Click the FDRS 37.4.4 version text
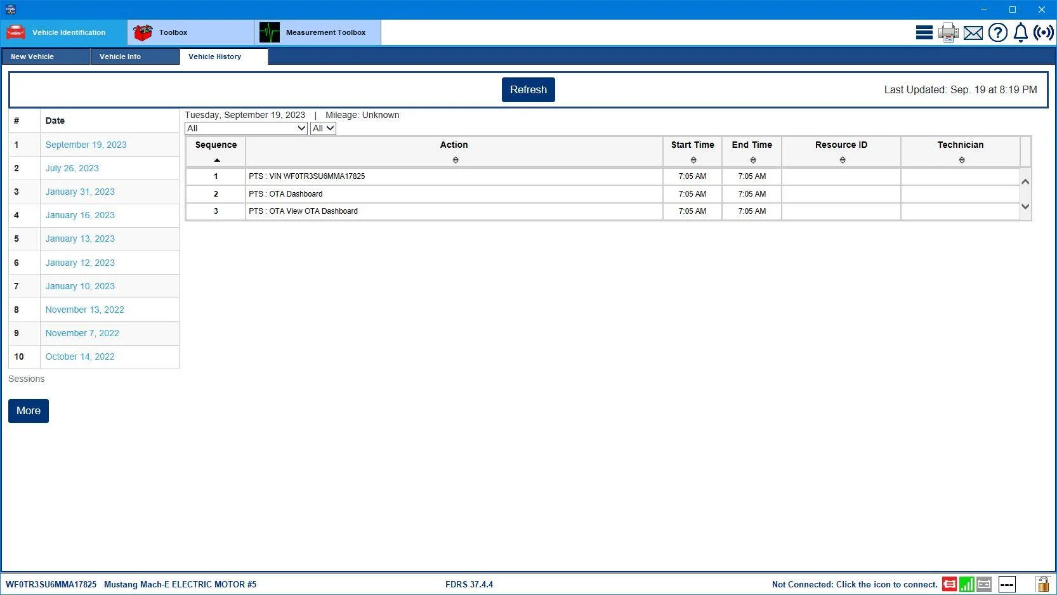Screen dimensions: 1057x595 coord(469,584)
